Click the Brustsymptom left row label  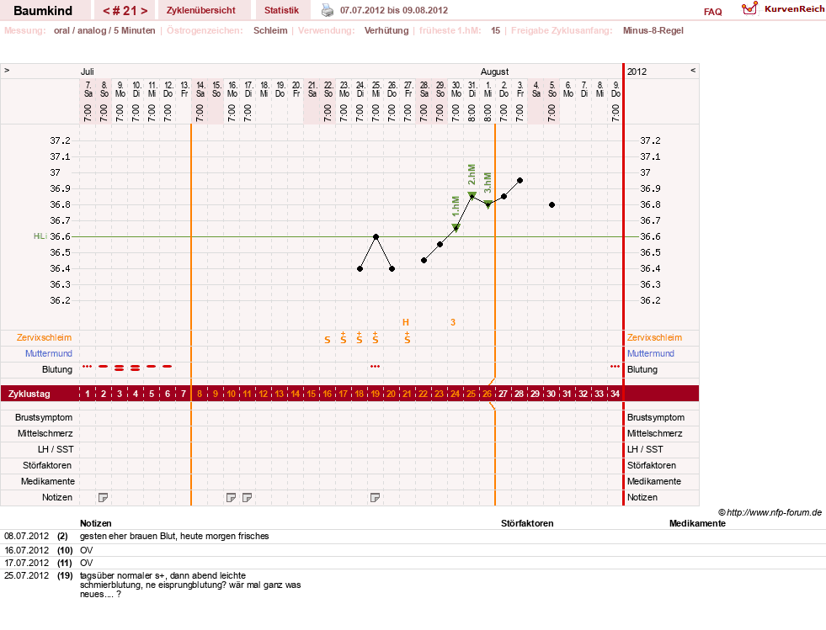44,417
